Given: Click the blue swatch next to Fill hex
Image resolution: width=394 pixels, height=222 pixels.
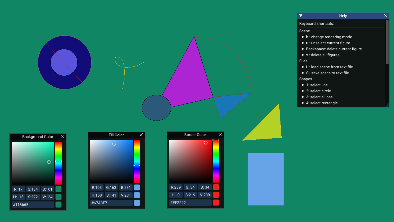Looking at the screenshot, I should (137, 203).
